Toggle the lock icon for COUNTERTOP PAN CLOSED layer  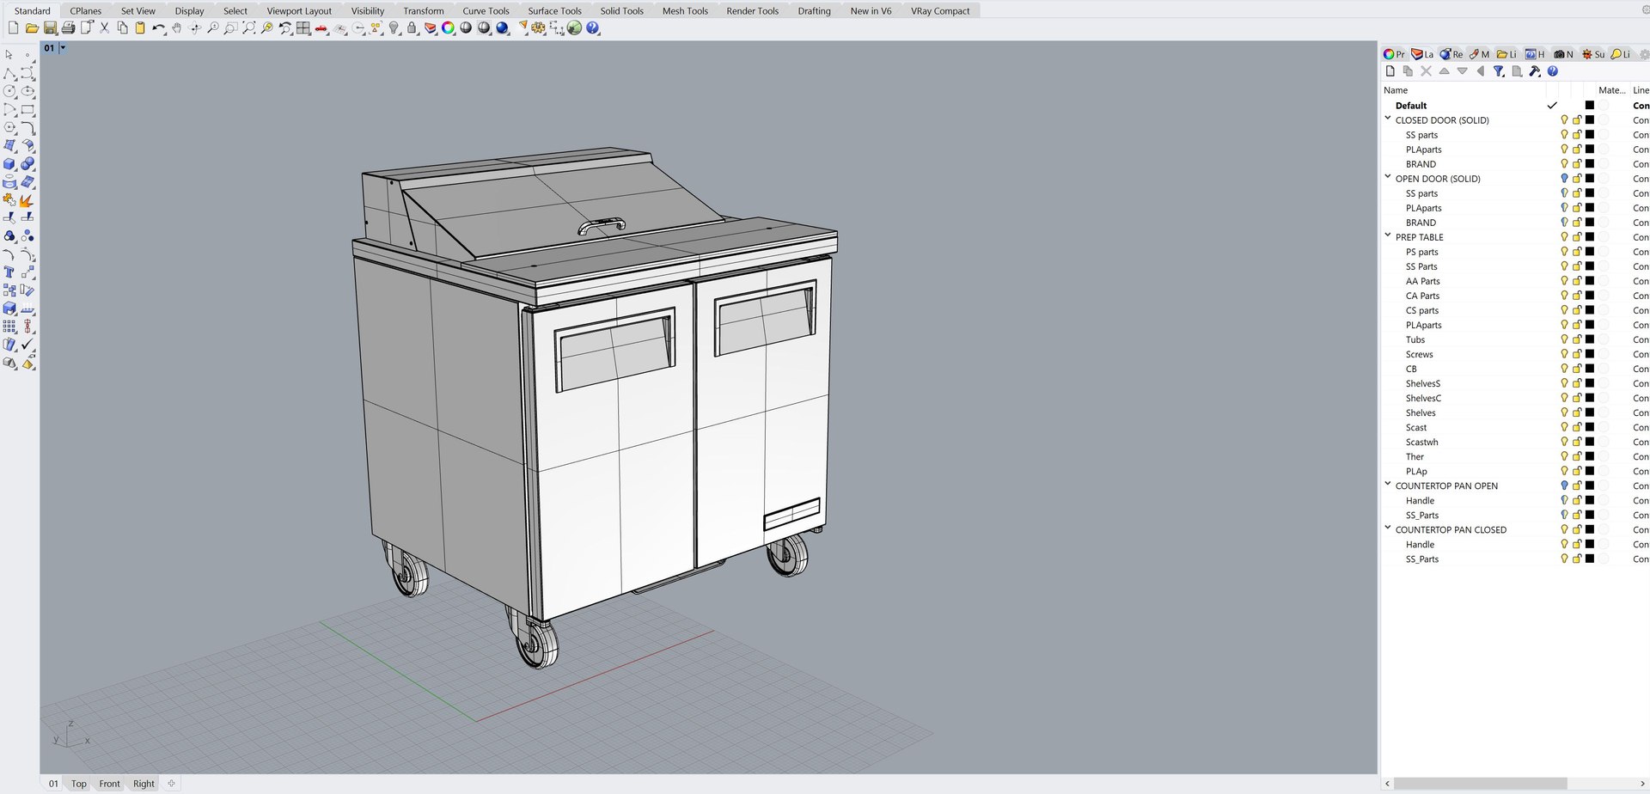1577,529
